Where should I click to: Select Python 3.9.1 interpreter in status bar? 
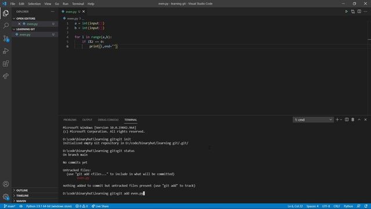point(49,206)
